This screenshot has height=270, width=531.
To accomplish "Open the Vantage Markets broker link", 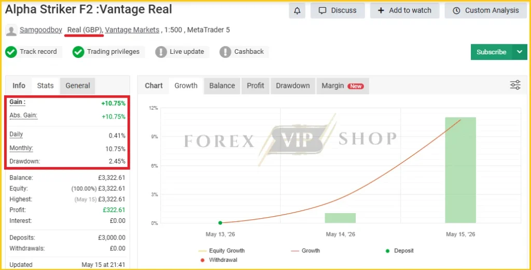I will pos(132,29).
